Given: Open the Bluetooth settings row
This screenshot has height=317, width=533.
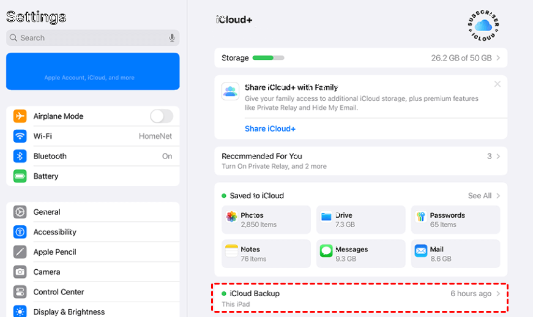Looking at the screenshot, I should click(93, 156).
